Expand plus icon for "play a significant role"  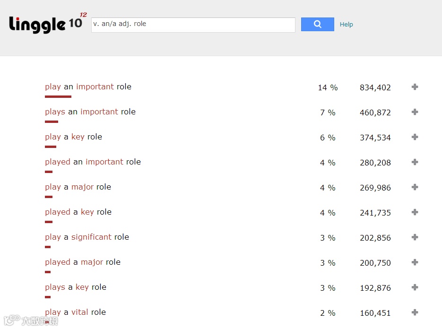pyautogui.click(x=415, y=237)
